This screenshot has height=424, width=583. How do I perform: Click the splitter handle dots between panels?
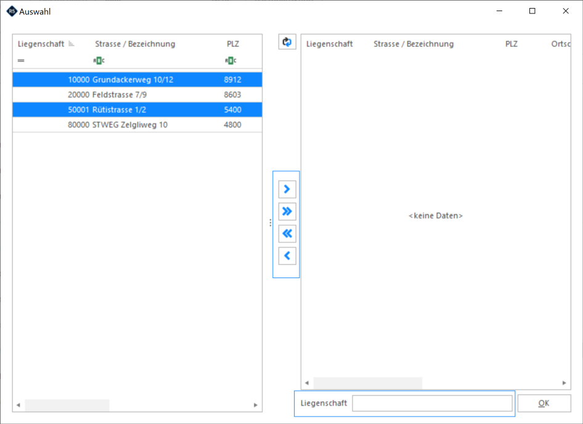pos(271,223)
